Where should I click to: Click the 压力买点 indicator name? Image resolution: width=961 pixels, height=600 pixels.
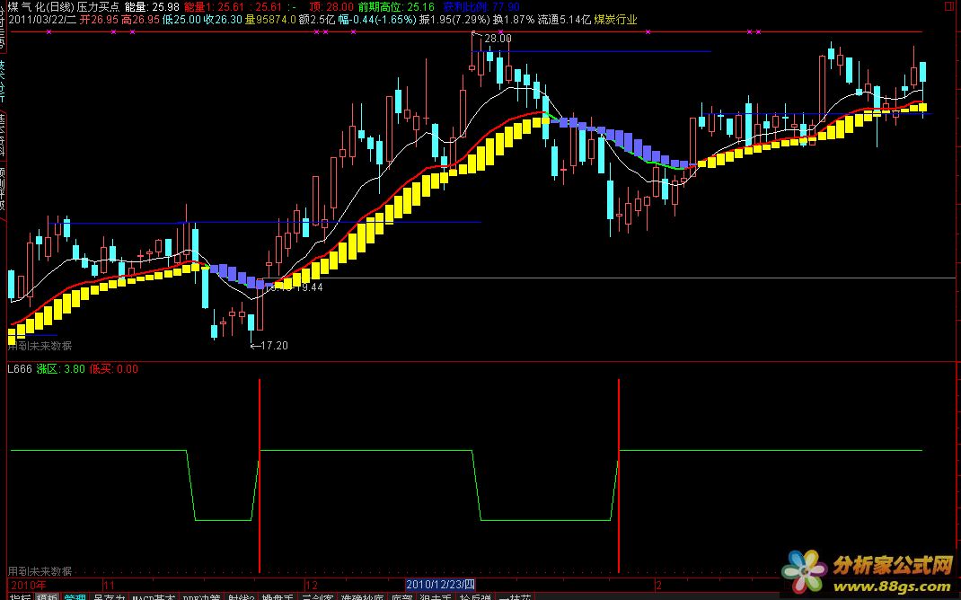[98, 7]
